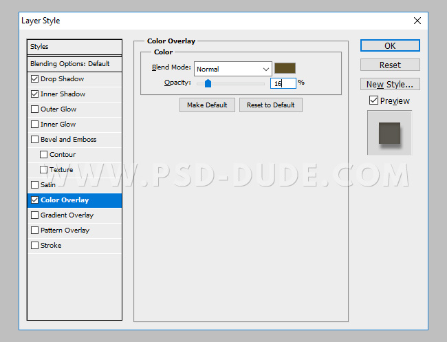Uncheck the Drop Shadow checkbox
The width and height of the screenshot is (447, 342).
[x=35, y=78]
